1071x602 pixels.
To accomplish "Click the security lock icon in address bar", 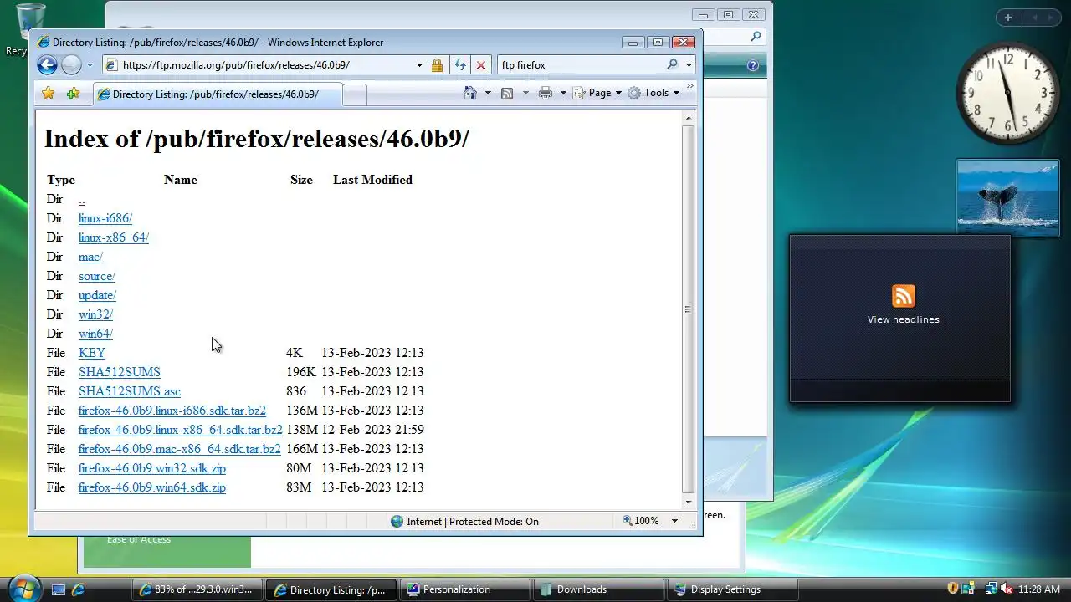I will pos(437,64).
